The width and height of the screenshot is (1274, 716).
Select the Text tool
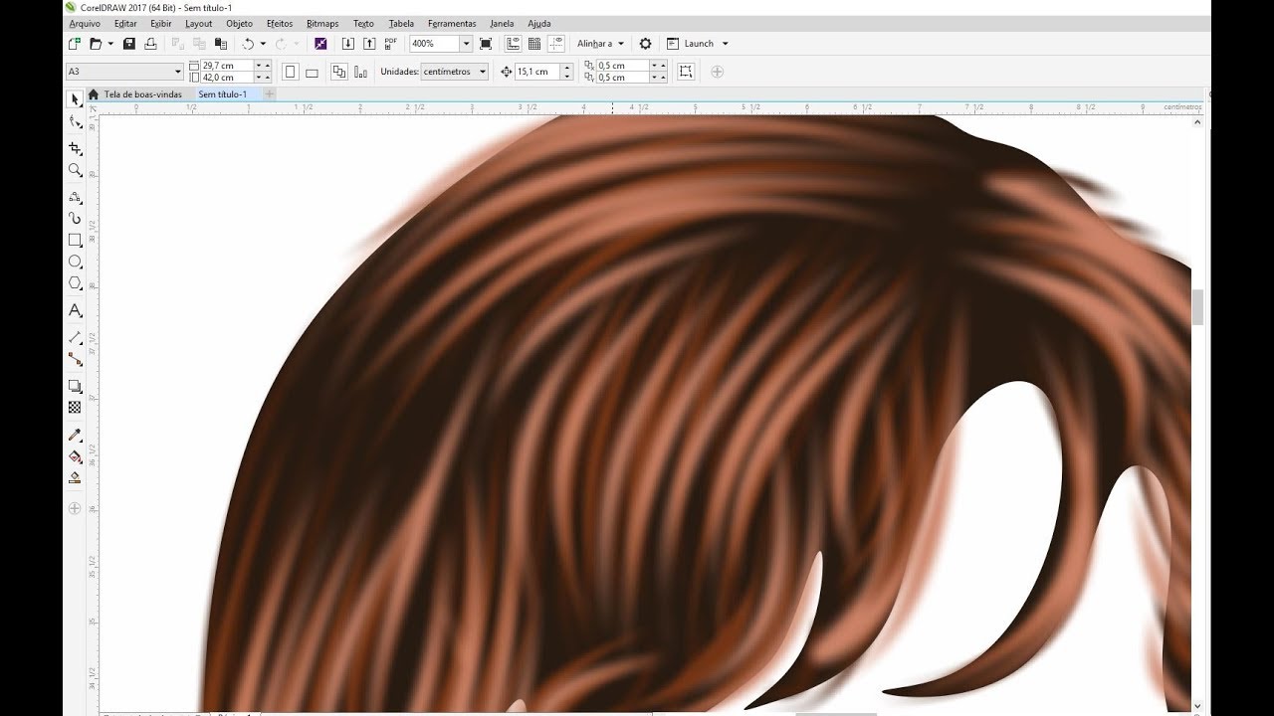pyautogui.click(x=75, y=311)
